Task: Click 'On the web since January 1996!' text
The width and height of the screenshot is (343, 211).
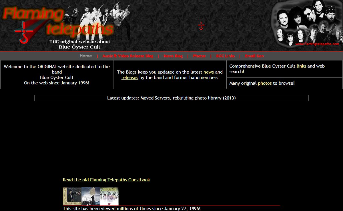Action: pyautogui.click(x=57, y=83)
